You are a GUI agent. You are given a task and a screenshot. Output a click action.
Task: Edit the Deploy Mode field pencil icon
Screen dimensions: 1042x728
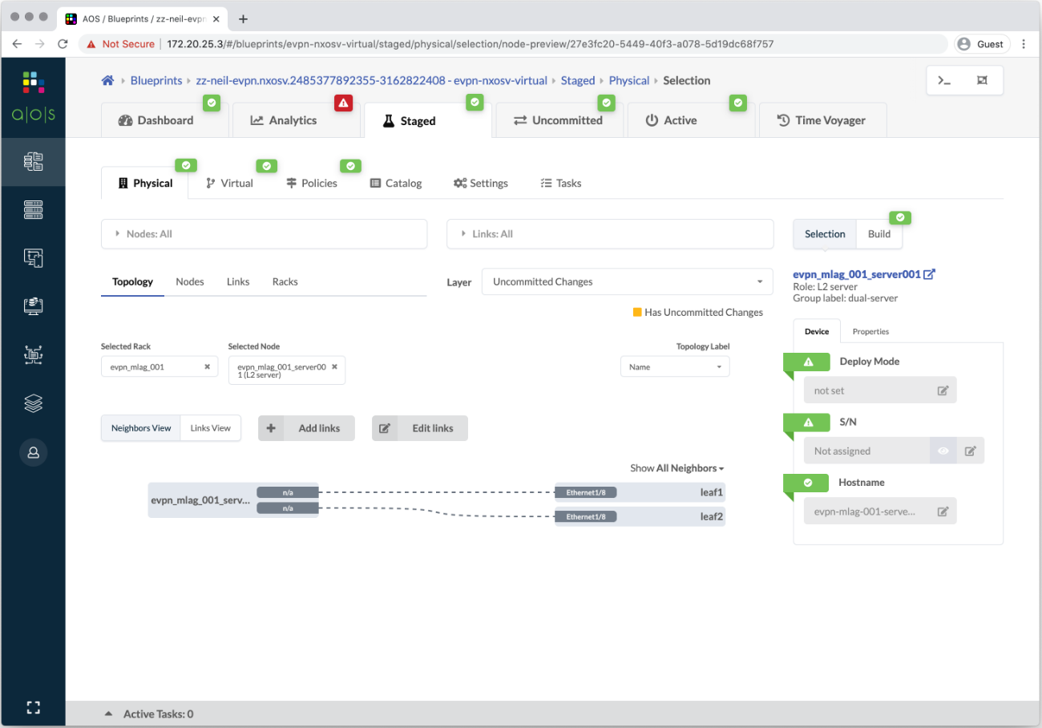point(943,390)
